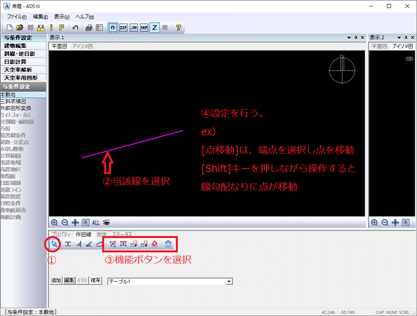Open the 表示2 panel dropdown arrow
Viewport: 417px width, 316px height.
click(399, 38)
